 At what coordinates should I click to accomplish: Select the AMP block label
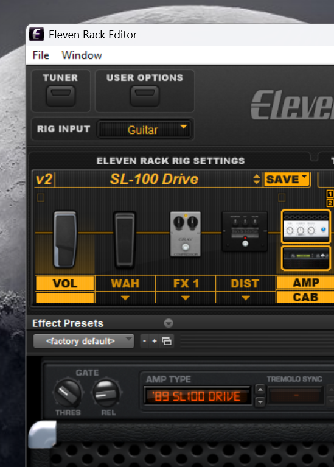coord(306,283)
